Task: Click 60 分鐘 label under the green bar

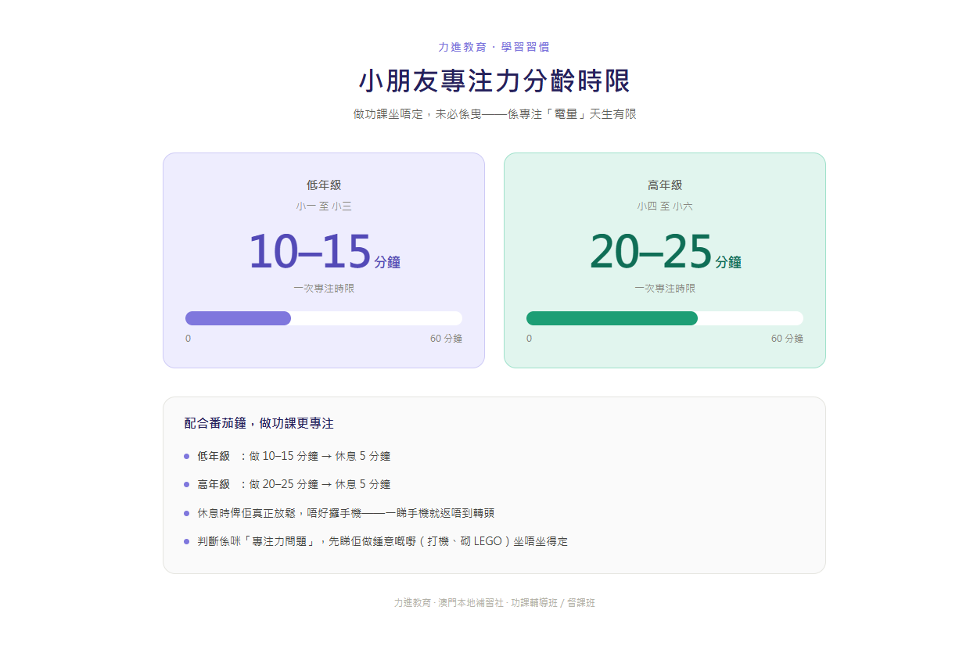Action: (x=787, y=339)
